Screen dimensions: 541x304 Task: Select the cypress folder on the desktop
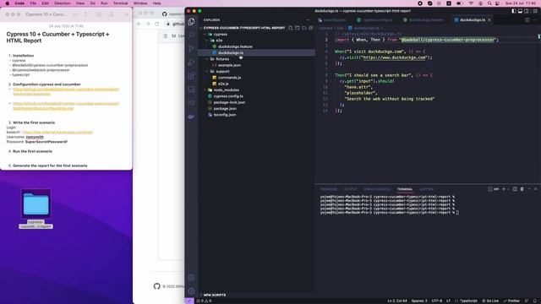pyautogui.click(x=36, y=209)
